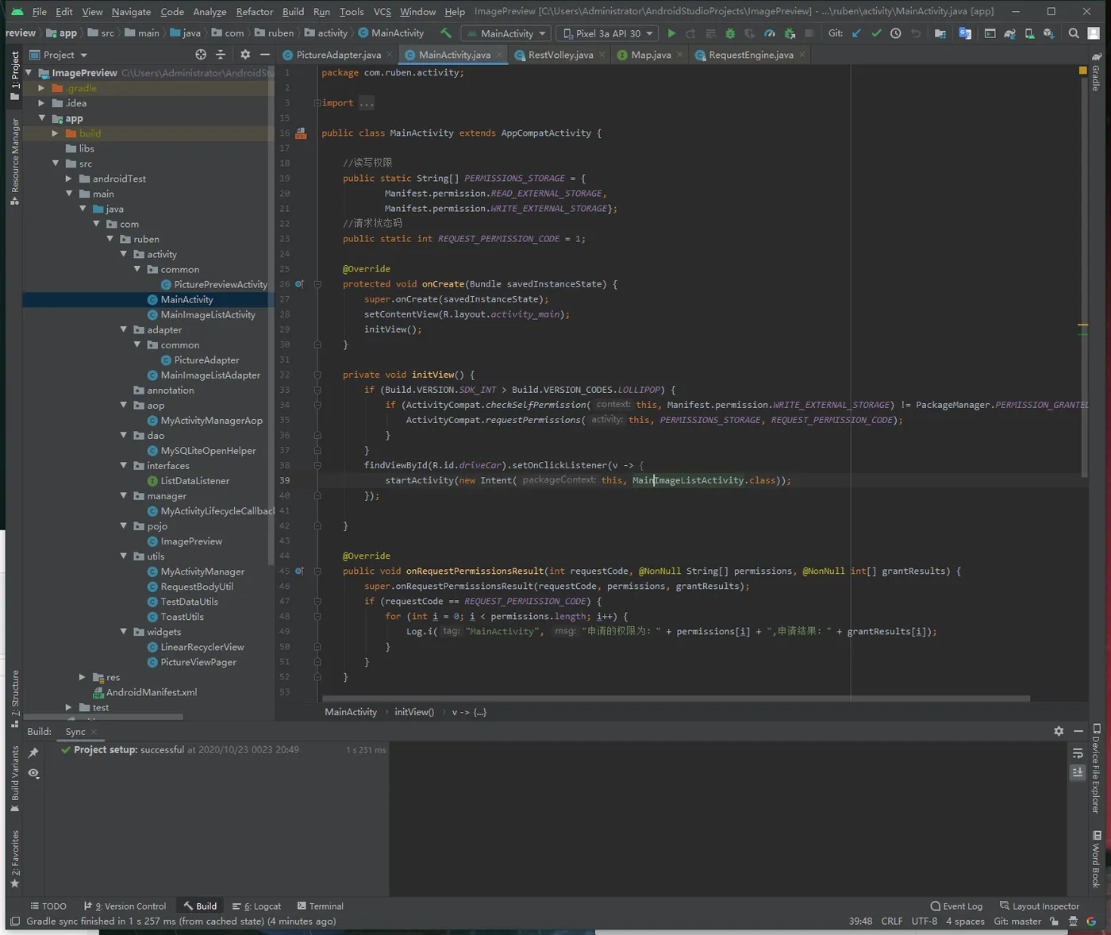Image resolution: width=1111 pixels, height=935 pixels.
Task: Click the run-configuration gutter icon at line 16
Action: (301, 133)
